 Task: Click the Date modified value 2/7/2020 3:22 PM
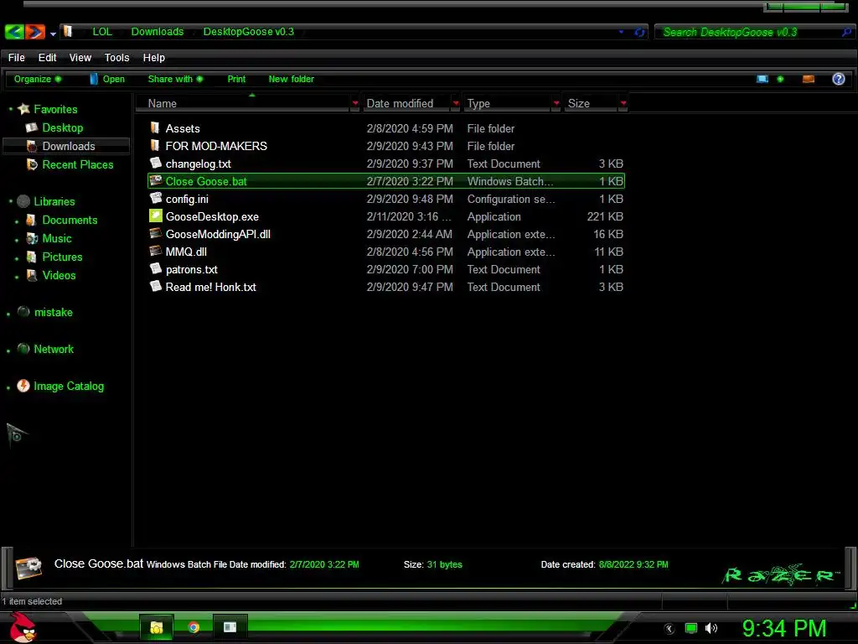pos(324,564)
